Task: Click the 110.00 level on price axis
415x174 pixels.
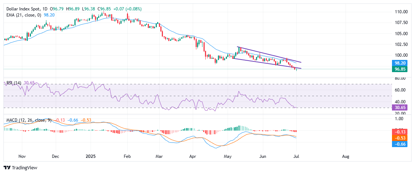Action: tap(401, 12)
